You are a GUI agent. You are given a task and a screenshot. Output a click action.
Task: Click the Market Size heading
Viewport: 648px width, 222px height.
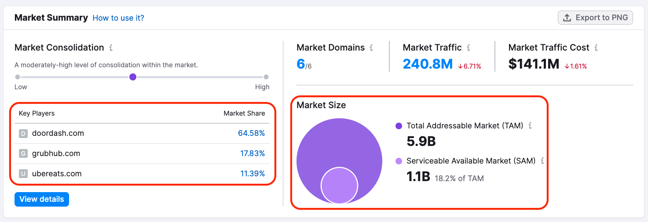coord(321,105)
